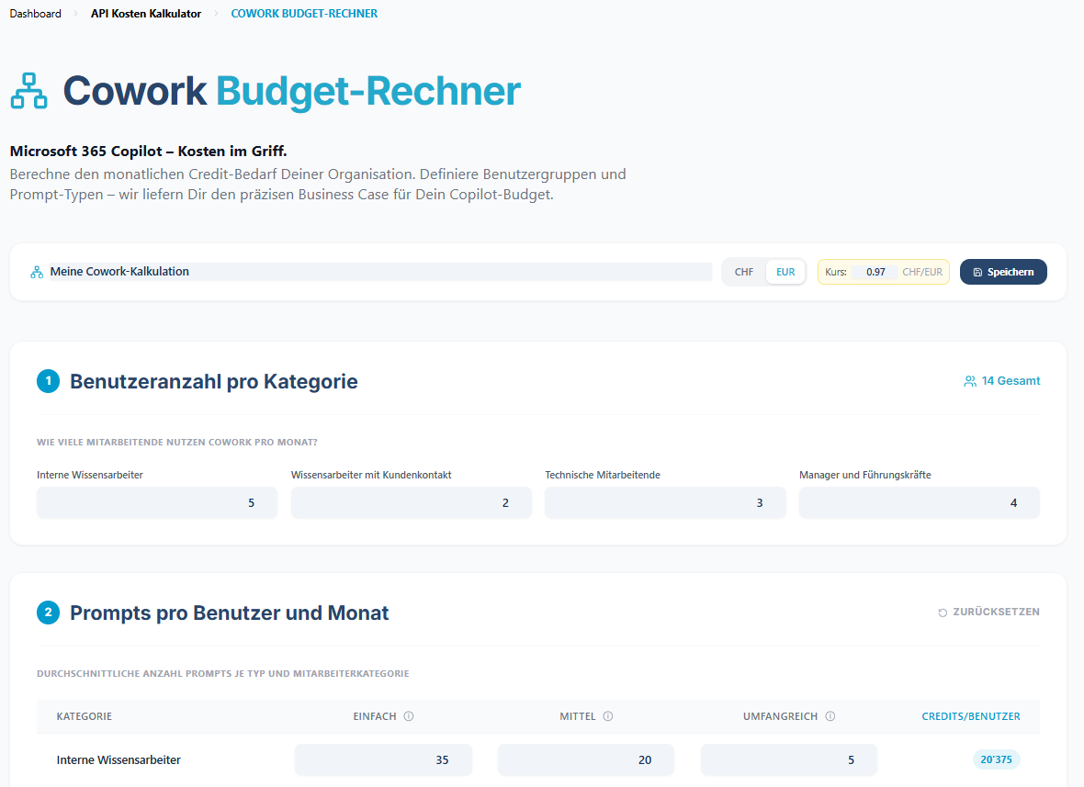Screen dimensions: 1084x787
Task: Switch currency to EUR
Action: pos(785,272)
